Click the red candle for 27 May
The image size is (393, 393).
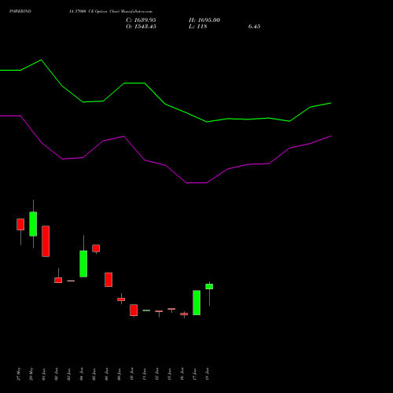20,224
